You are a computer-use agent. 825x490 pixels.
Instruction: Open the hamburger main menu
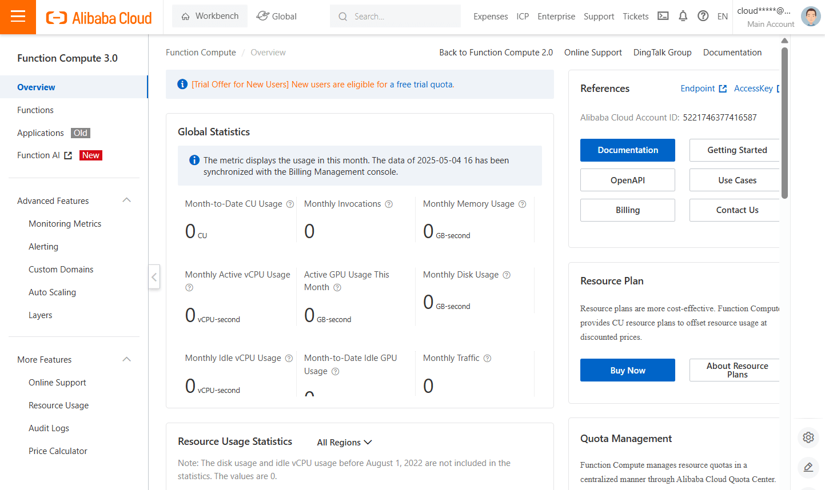[x=18, y=17]
